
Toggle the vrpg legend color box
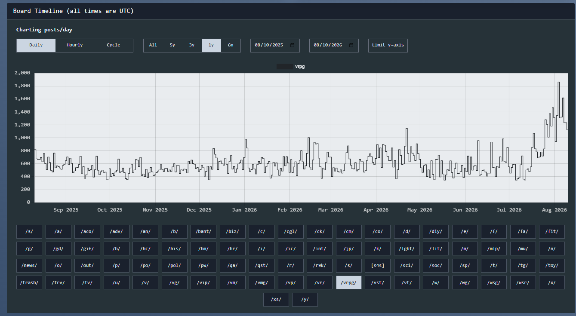pos(284,67)
